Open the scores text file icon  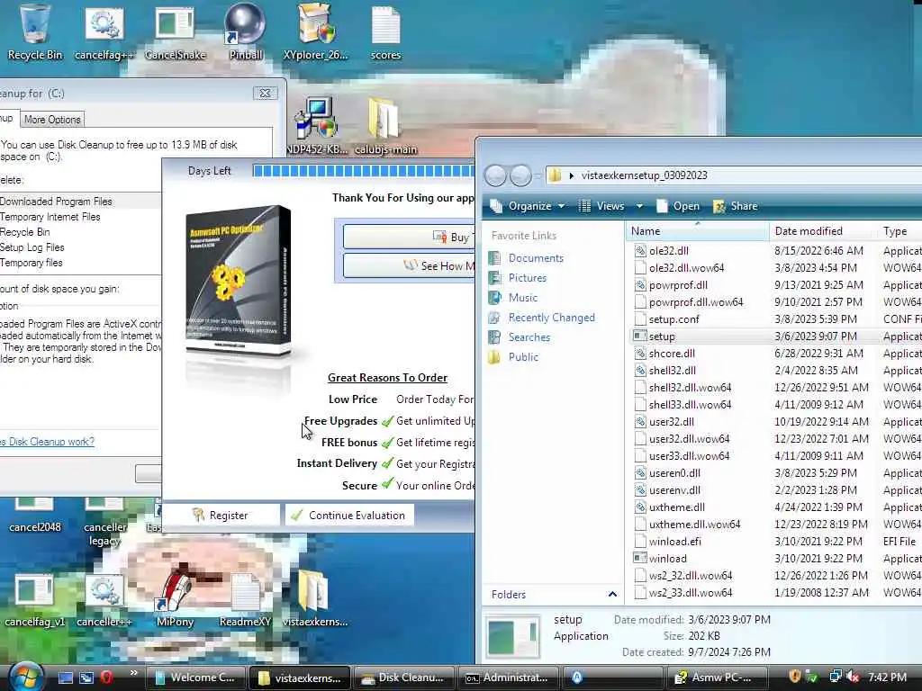(x=385, y=32)
